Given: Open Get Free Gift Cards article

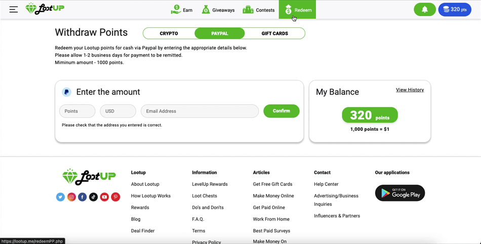Looking at the screenshot, I should pos(273,184).
